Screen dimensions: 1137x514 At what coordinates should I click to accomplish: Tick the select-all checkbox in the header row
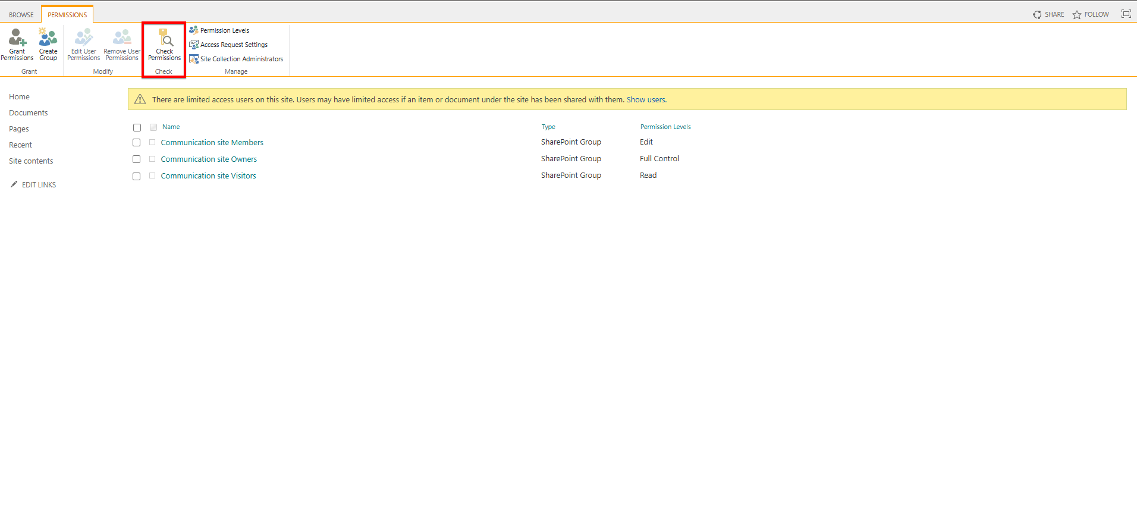coord(137,127)
